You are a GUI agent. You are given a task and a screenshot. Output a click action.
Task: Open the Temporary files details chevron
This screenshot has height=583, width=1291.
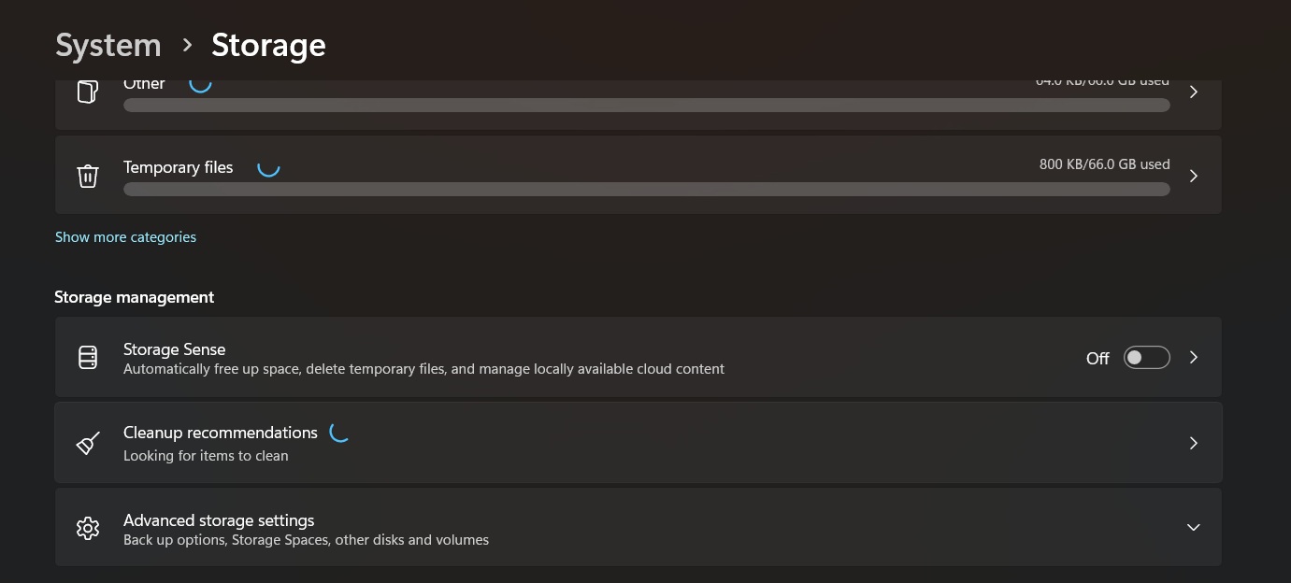coord(1193,176)
